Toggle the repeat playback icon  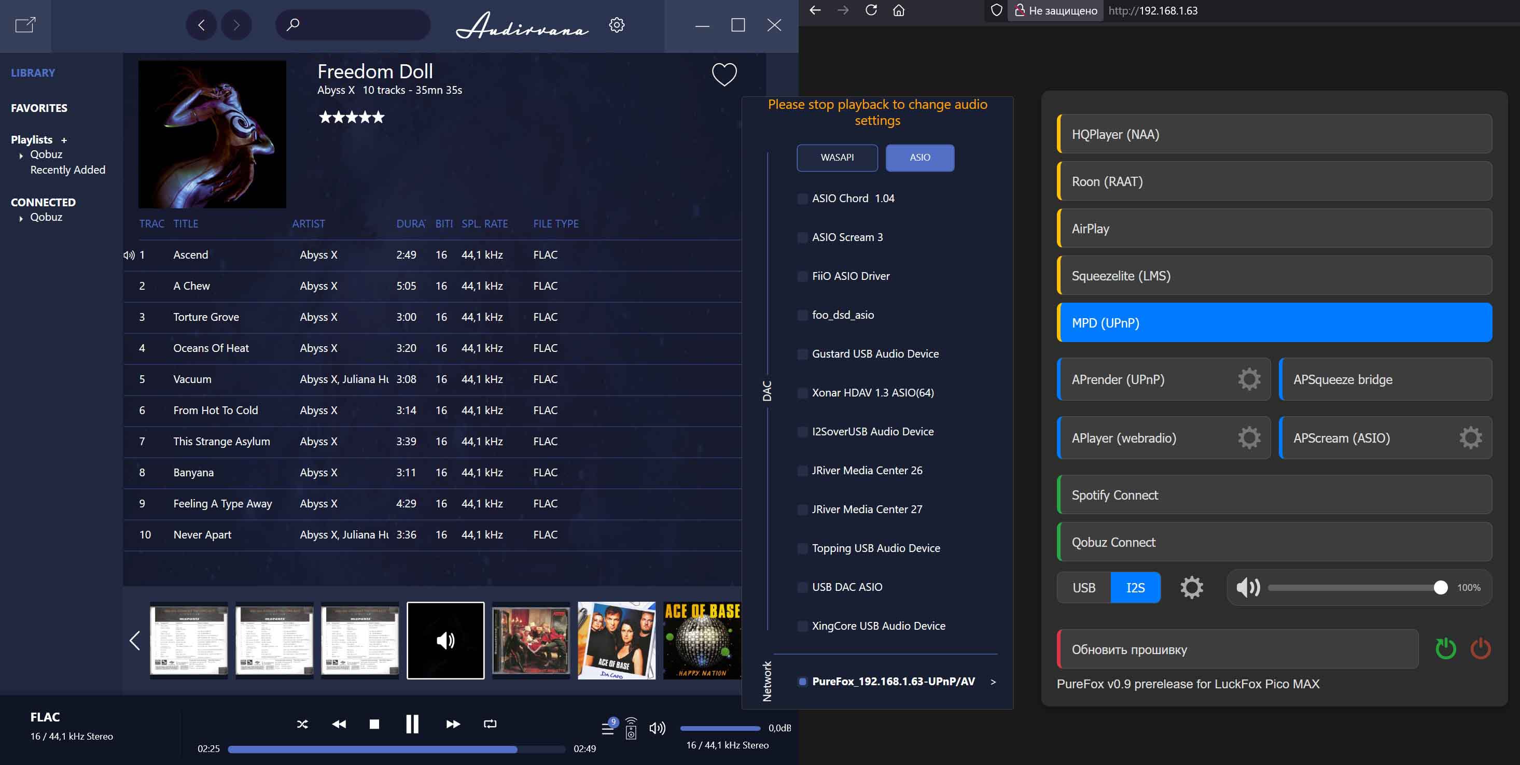point(490,724)
